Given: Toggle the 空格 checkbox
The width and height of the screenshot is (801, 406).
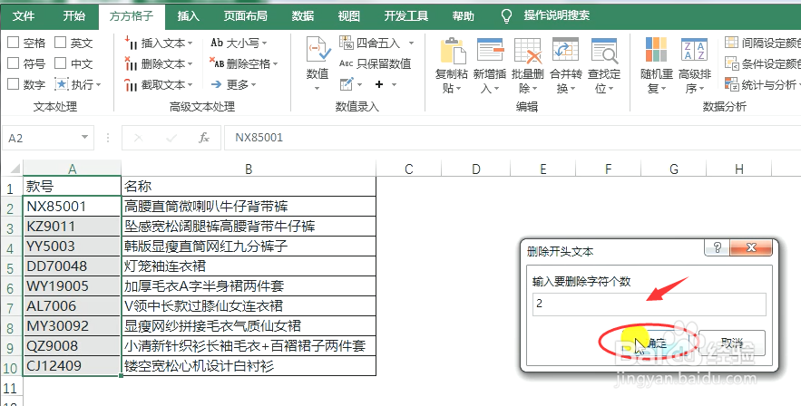Looking at the screenshot, I should [14, 43].
